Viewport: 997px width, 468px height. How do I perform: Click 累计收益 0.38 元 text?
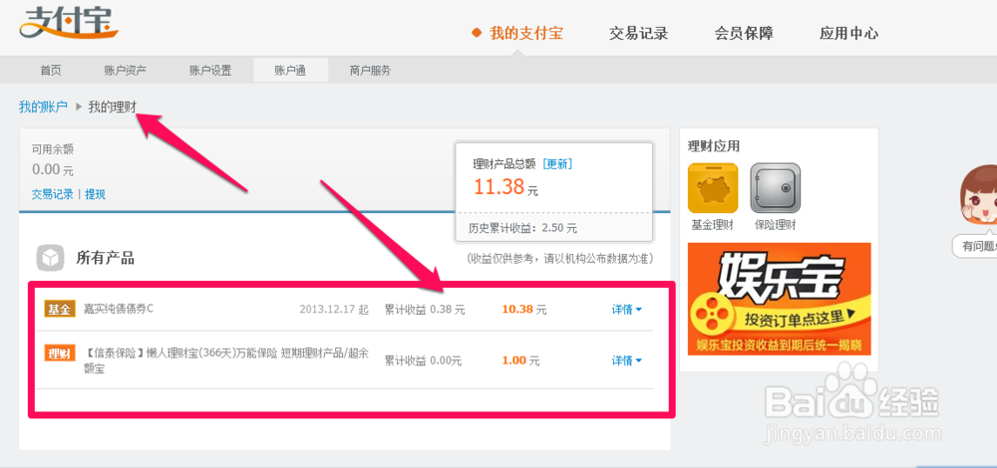[x=425, y=310]
